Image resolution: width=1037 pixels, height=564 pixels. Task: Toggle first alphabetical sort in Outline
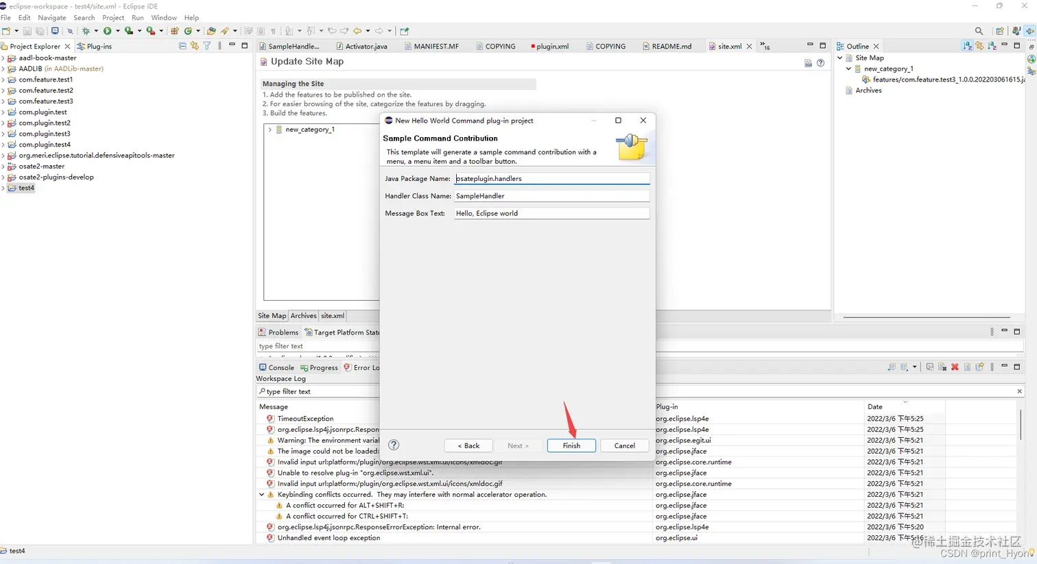coord(967,46)
